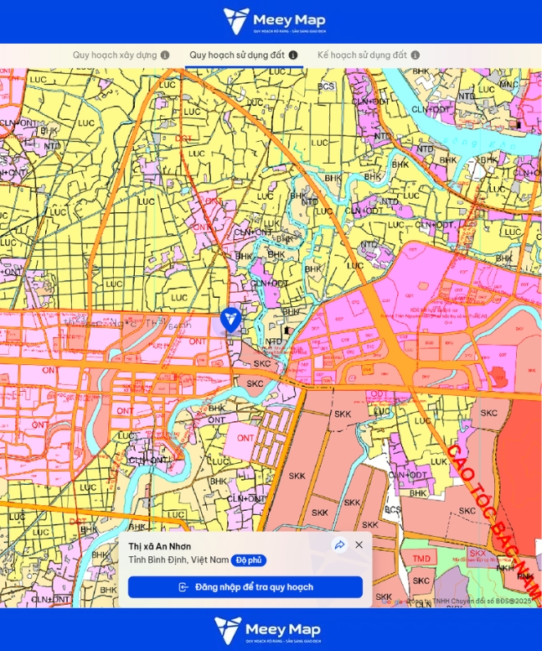Viewport: 542px width, 651px height.
Task: Click info icon beside Quy hoạch sử dụng đất
Action: (x=293, y=55)
